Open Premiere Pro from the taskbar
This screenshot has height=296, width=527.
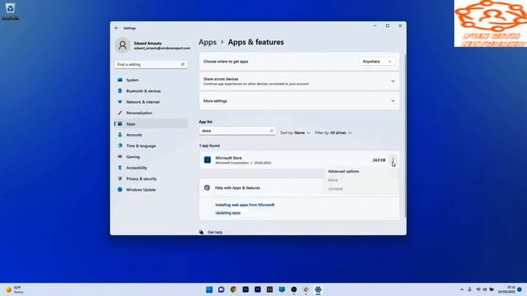click(258, 289)
